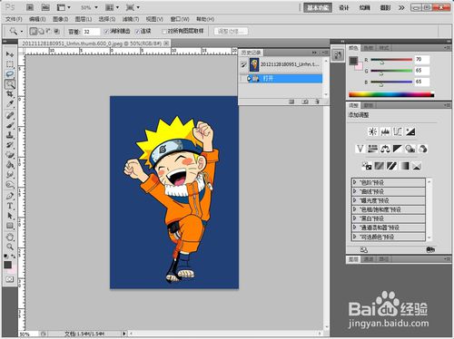The height and width of the screenshot is (339, 454).
Task: Add an Exposure adjustment
Action: click(410, 131)
